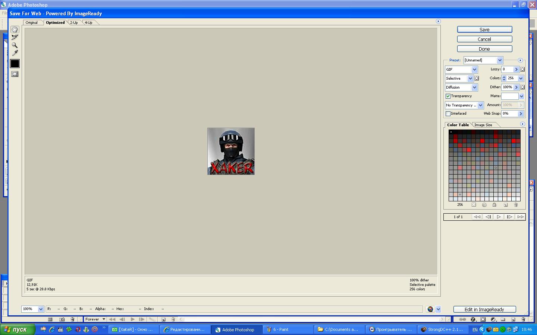Screen dimensions: 537x335
Task: Switch to the Image Size tab
Action: [x=483, y=125]
